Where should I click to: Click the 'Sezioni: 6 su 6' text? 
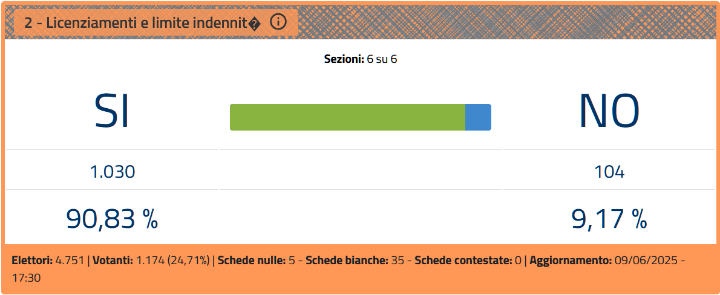[361, 59]
